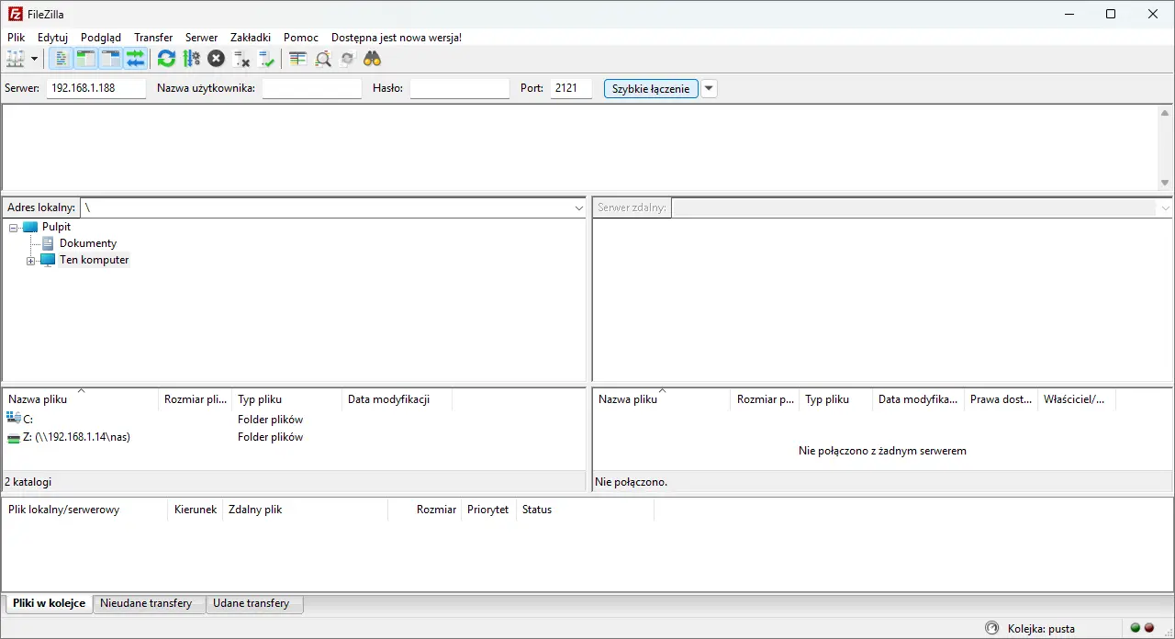Sort remote list by Nazwa pliku
This screenshot has height=639, width=1175.
pyautogui.click(x=662, y=399)
